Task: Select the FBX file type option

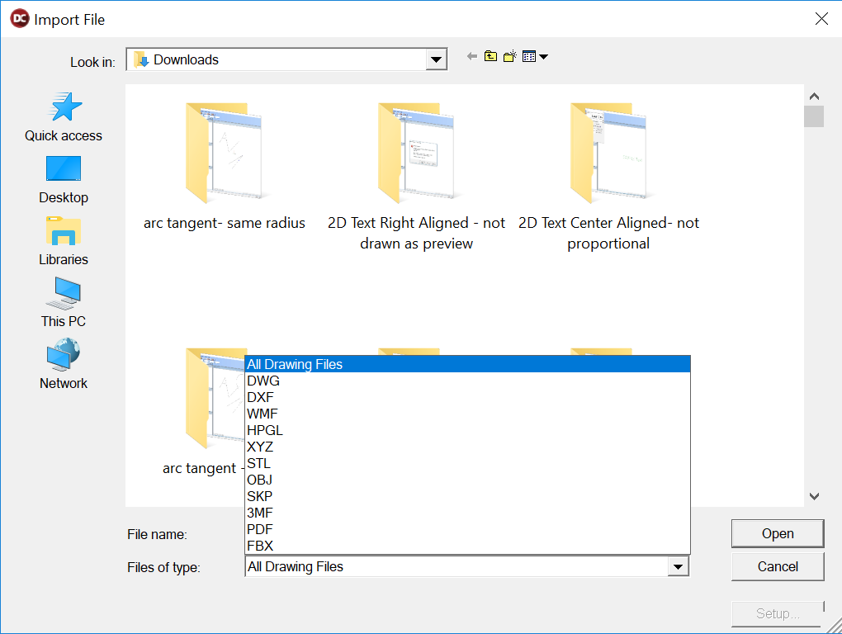Action: tap(259, 546)
